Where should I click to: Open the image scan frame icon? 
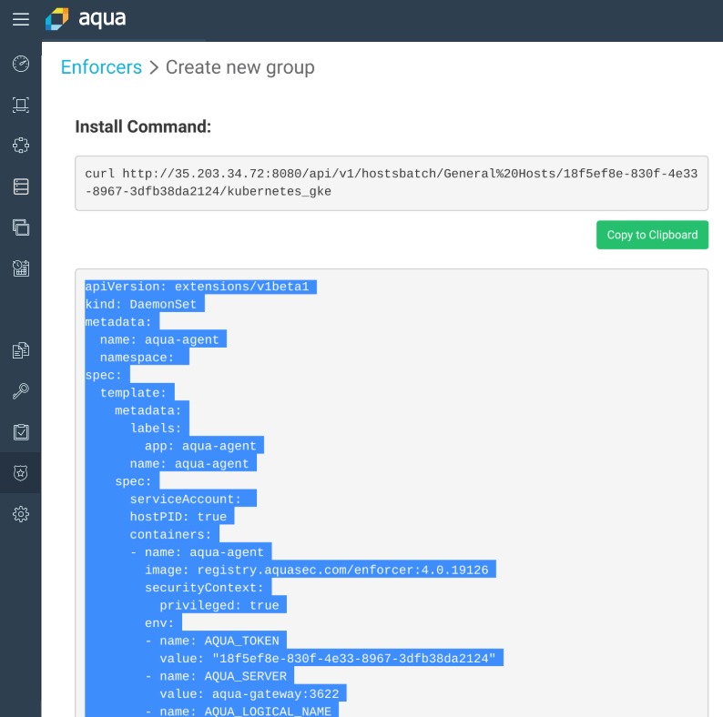pos(21,105)
